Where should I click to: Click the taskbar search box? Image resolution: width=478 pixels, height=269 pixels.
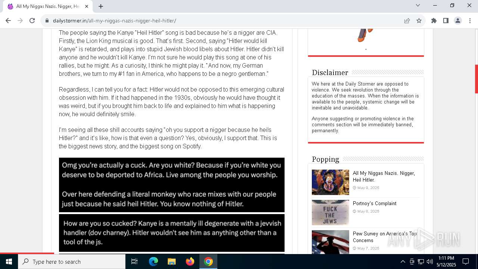coord(72,262)
